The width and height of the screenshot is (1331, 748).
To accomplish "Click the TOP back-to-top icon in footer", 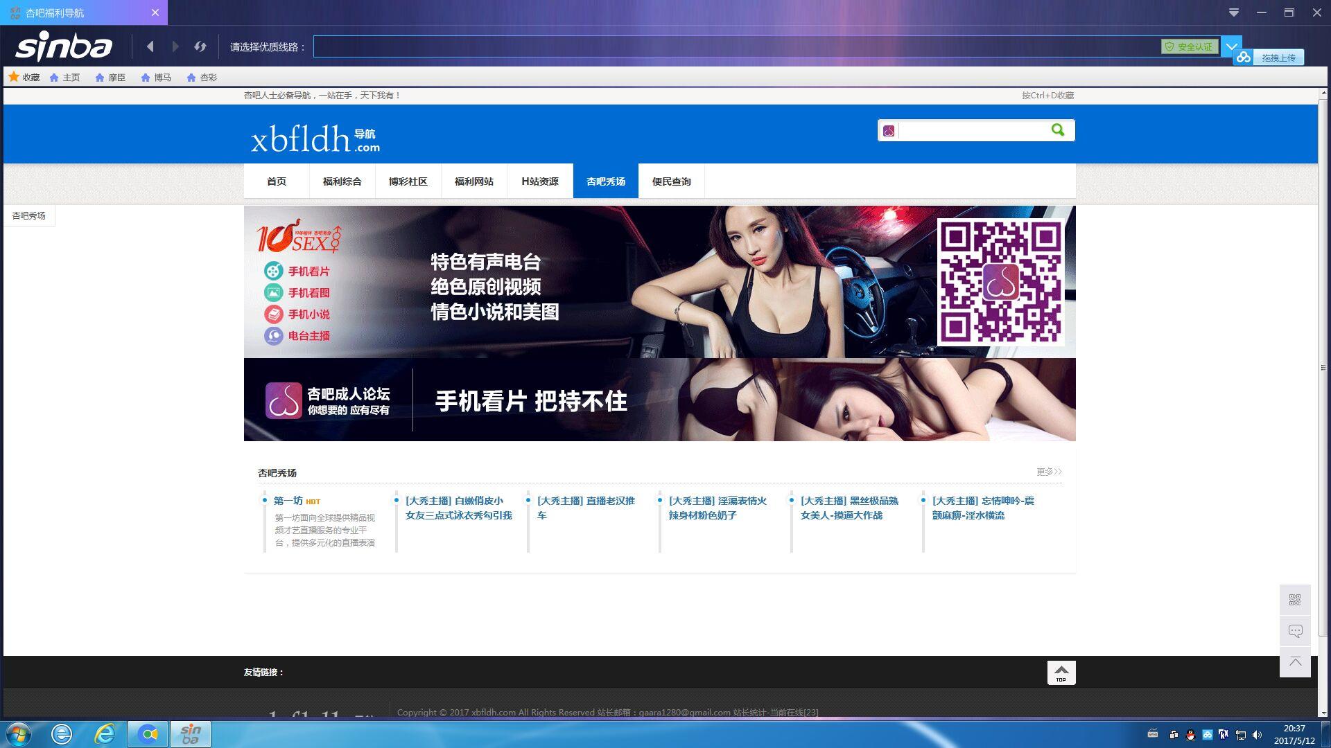I will (x=1061, y=673).
